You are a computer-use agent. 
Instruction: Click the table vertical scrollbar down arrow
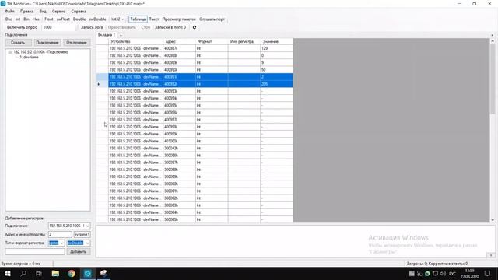tap(493, 220)
